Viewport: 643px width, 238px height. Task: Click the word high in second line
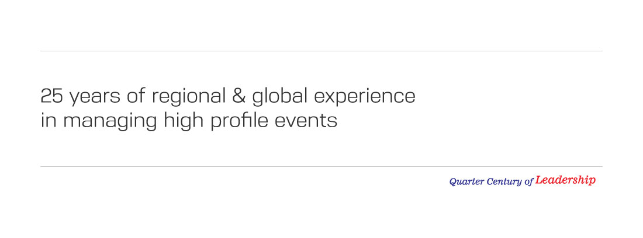(184, 122)
